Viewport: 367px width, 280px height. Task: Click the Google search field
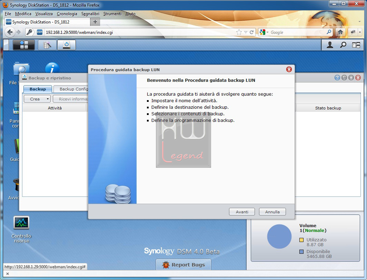(297, 32)
